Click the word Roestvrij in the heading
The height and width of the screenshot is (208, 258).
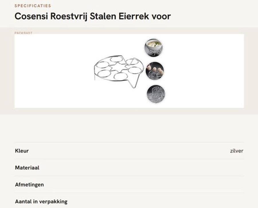pos(69,17)
